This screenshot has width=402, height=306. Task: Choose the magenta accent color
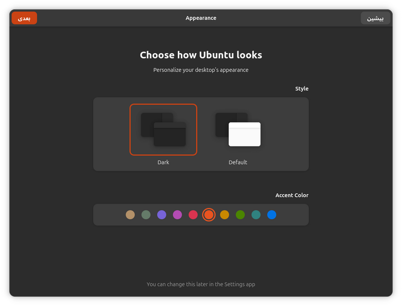click(x=177, y=215)
